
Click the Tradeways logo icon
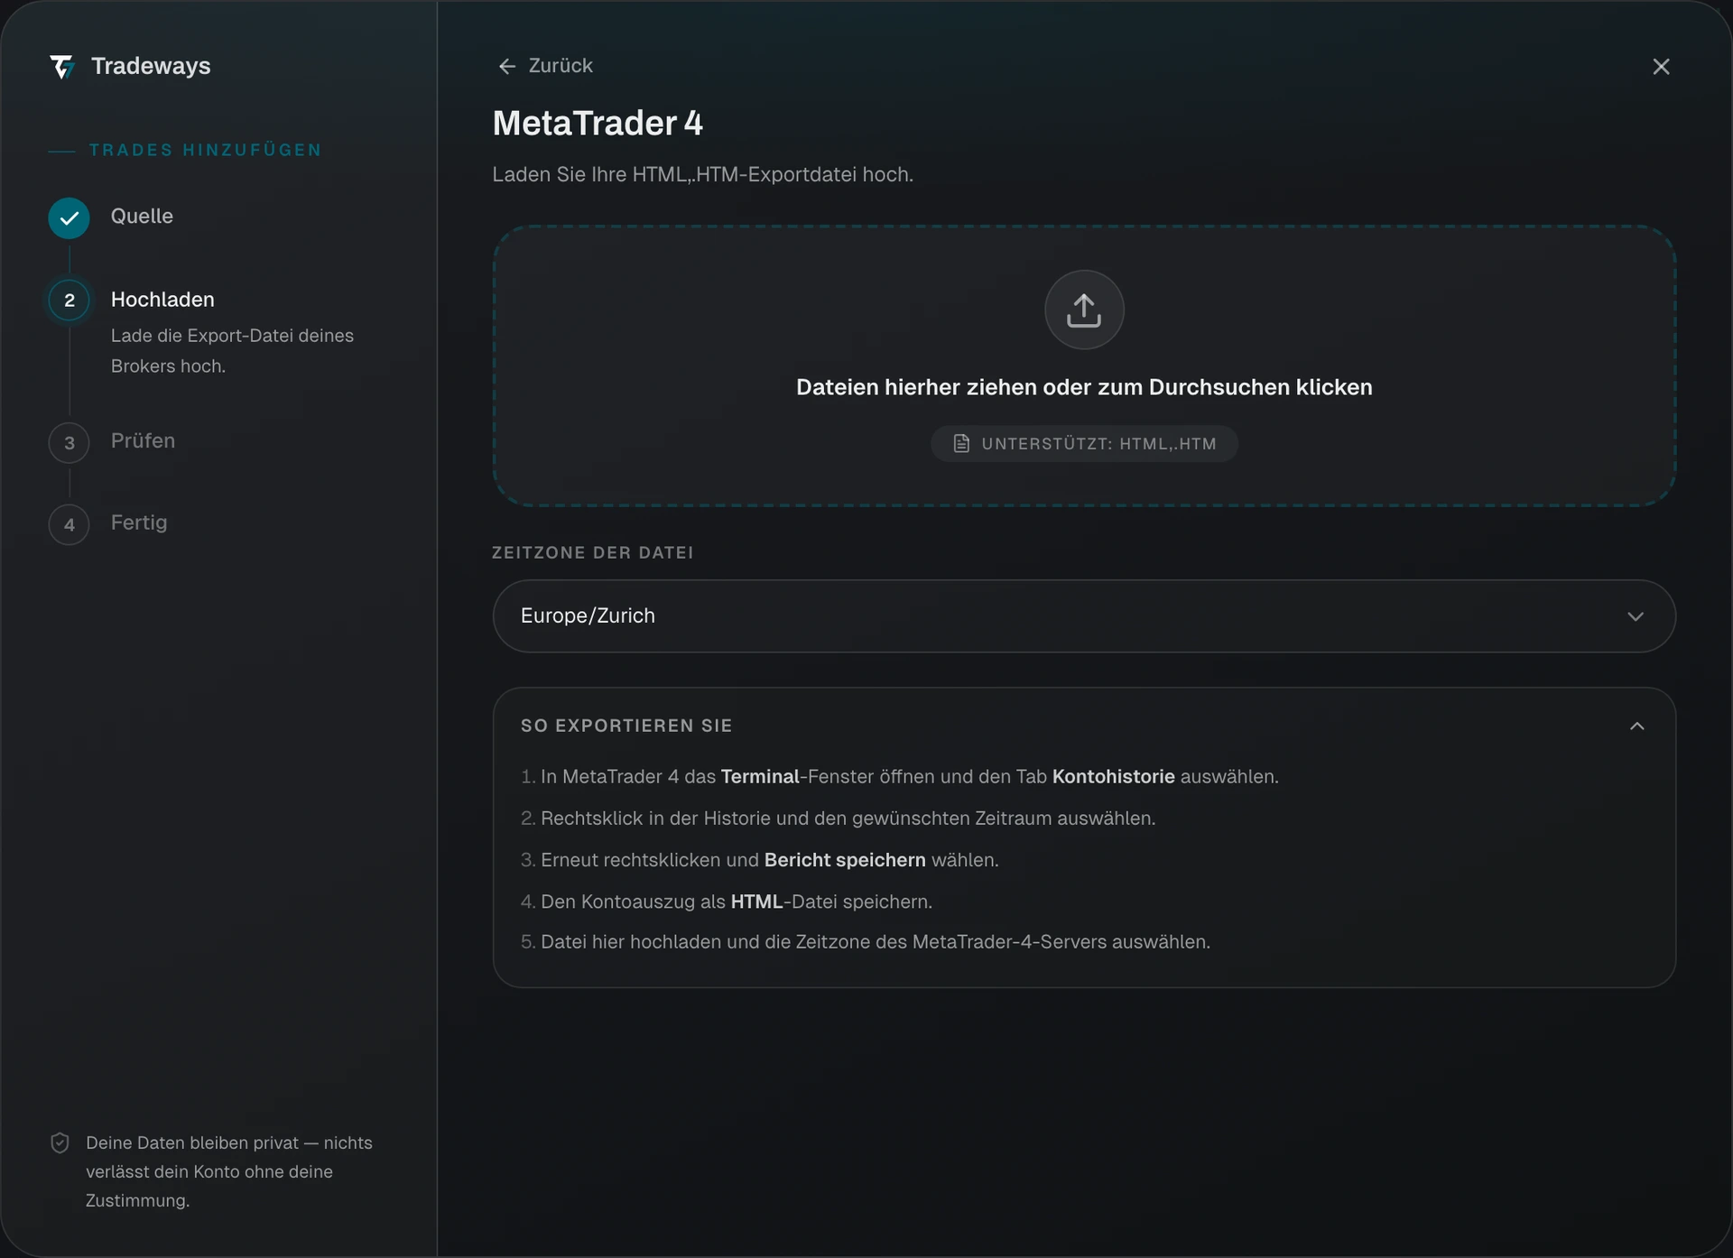[62, 67]
